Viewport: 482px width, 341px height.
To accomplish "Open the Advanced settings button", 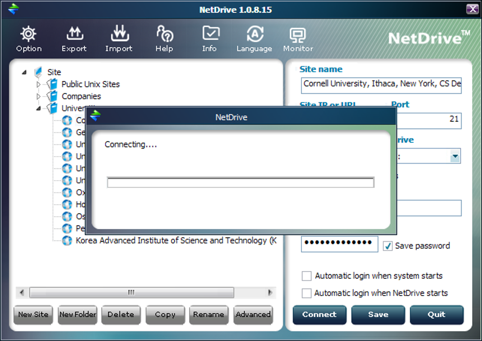I will (x=253, y=315).
